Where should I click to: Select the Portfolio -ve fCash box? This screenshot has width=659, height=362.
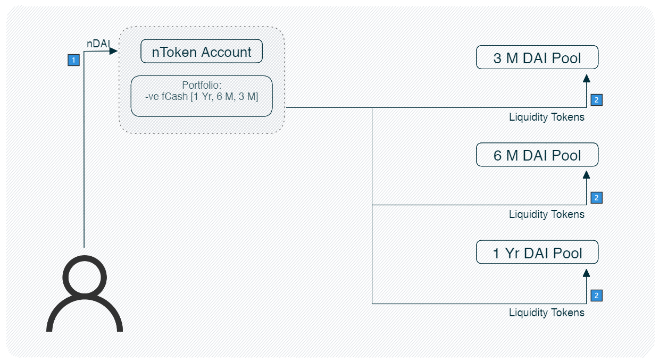pyautogui.click(x=202, y=96)
